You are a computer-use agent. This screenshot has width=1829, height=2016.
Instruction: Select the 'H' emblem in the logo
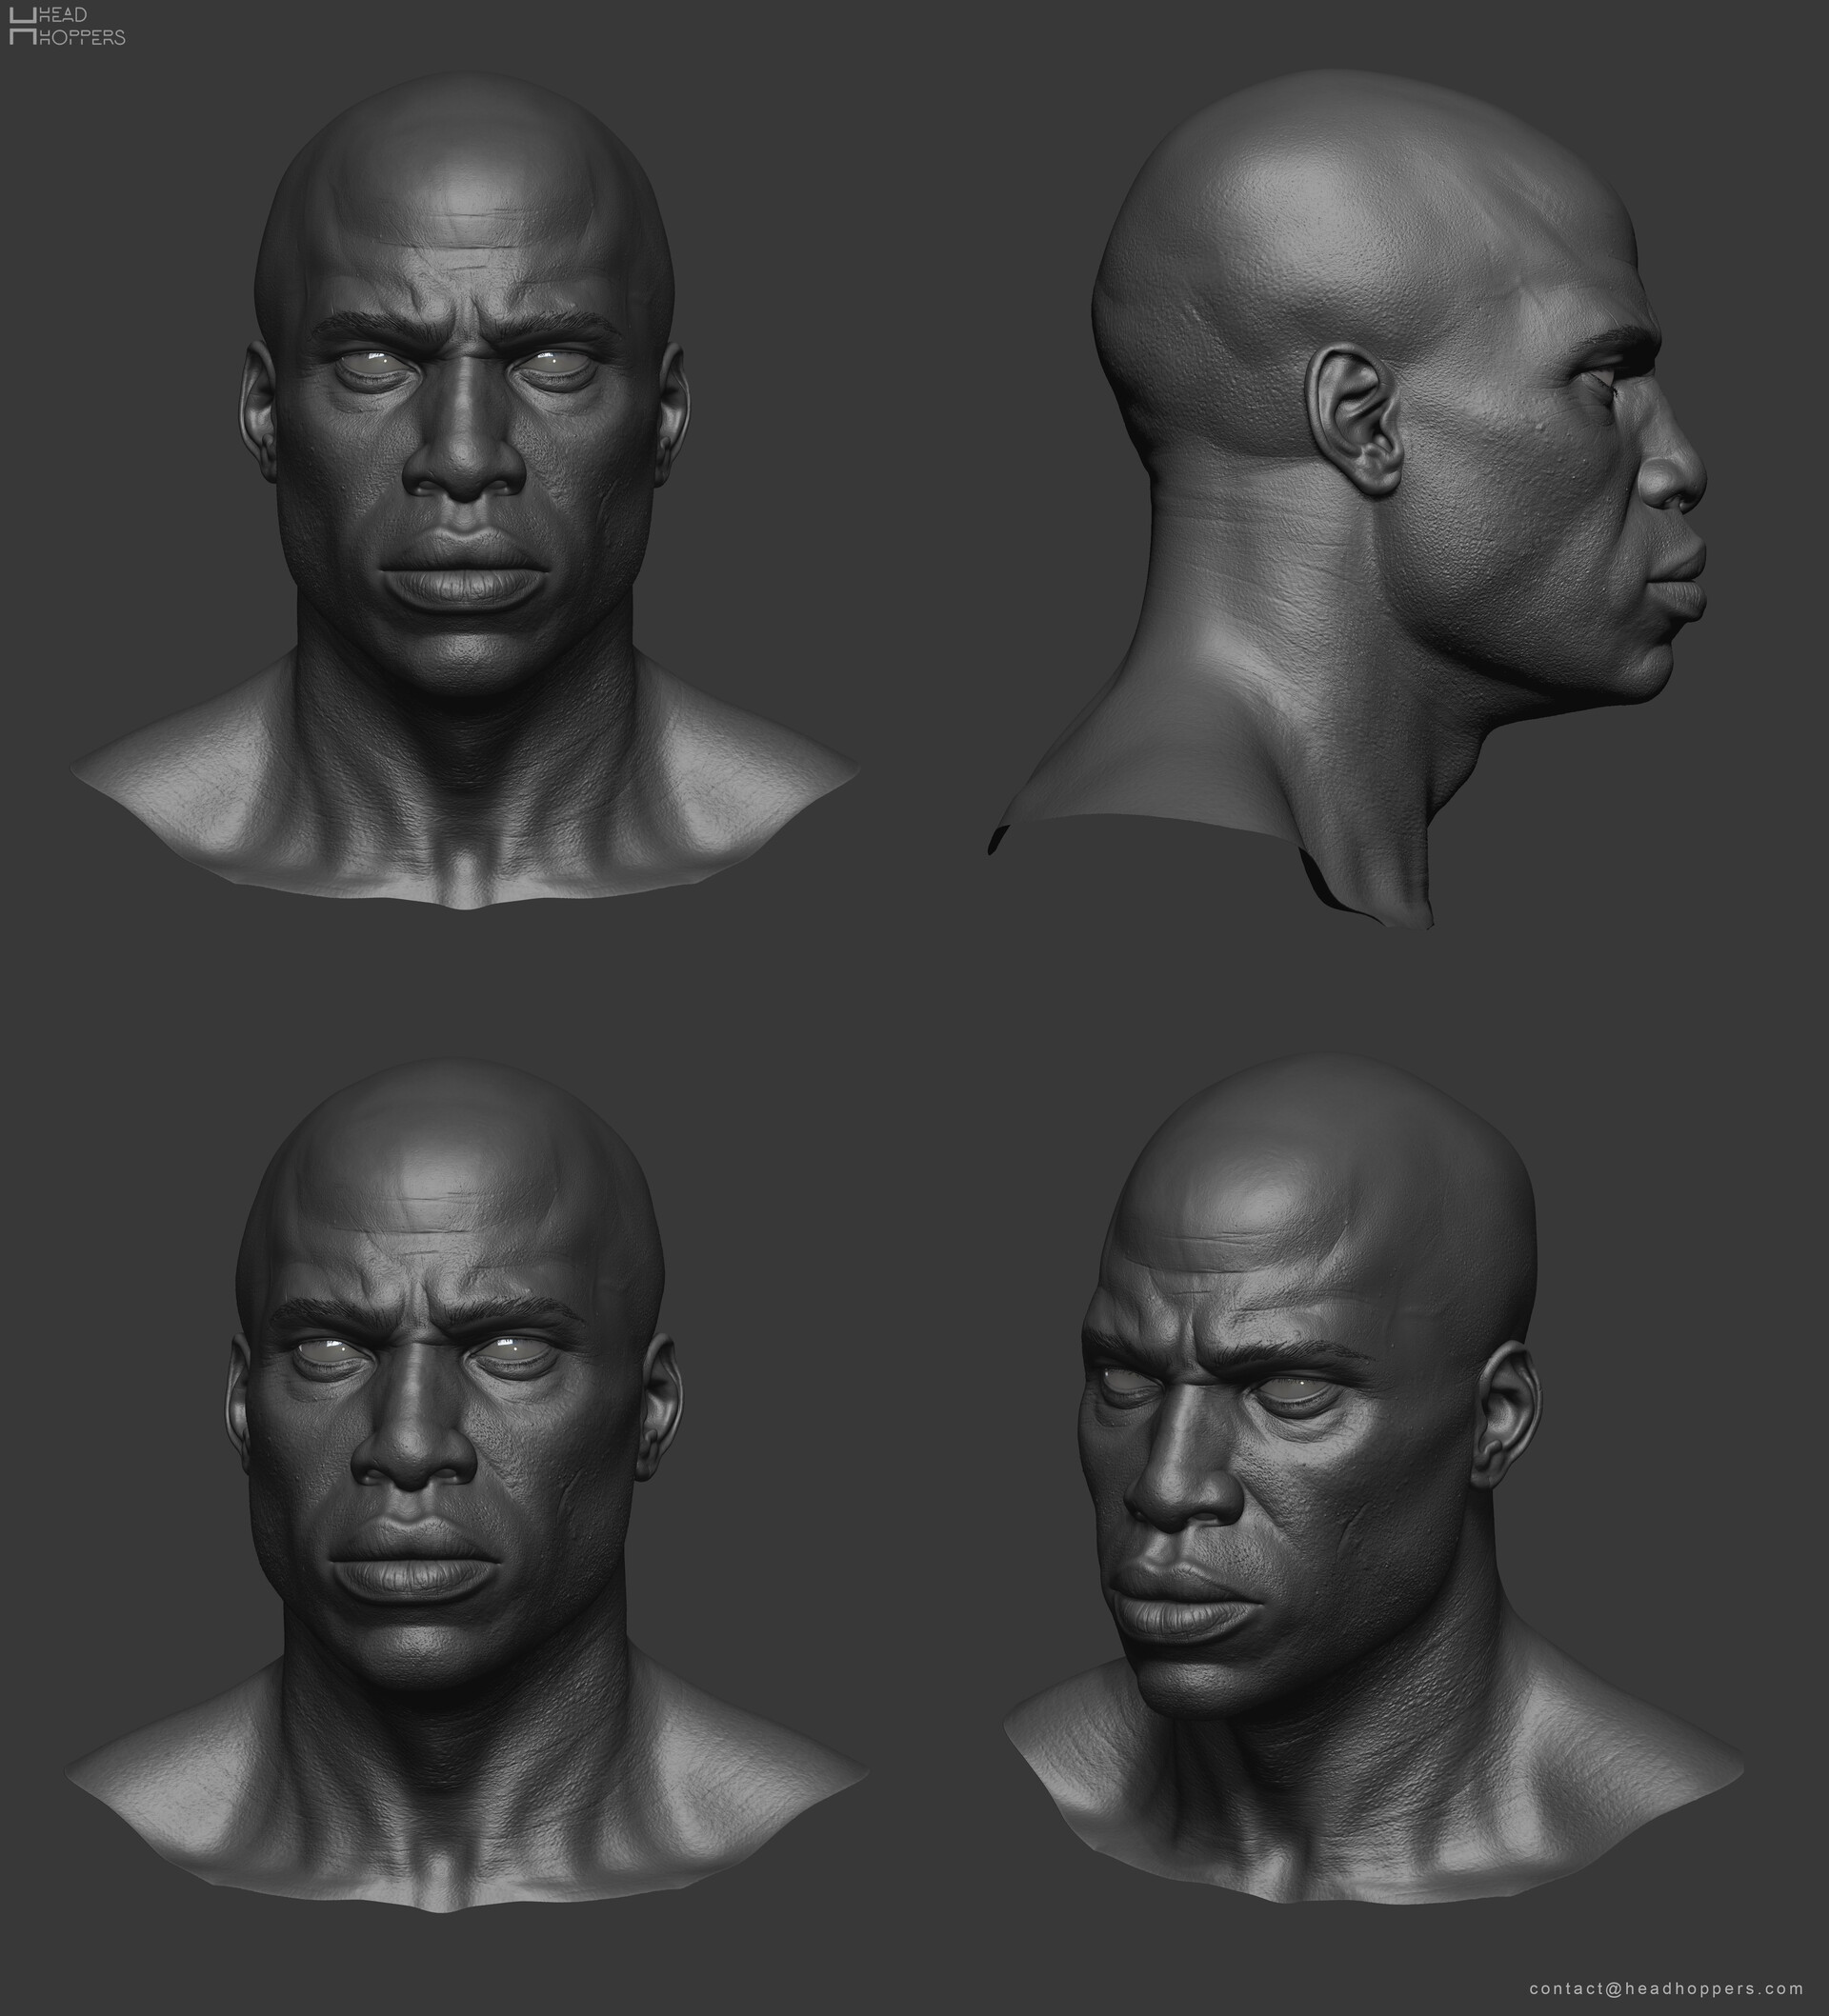point(22,25)
